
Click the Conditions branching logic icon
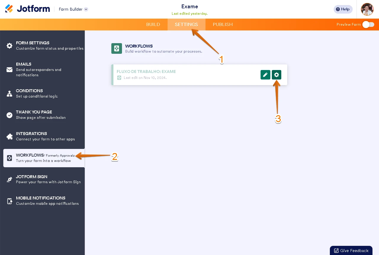click(x=10, y=93)
